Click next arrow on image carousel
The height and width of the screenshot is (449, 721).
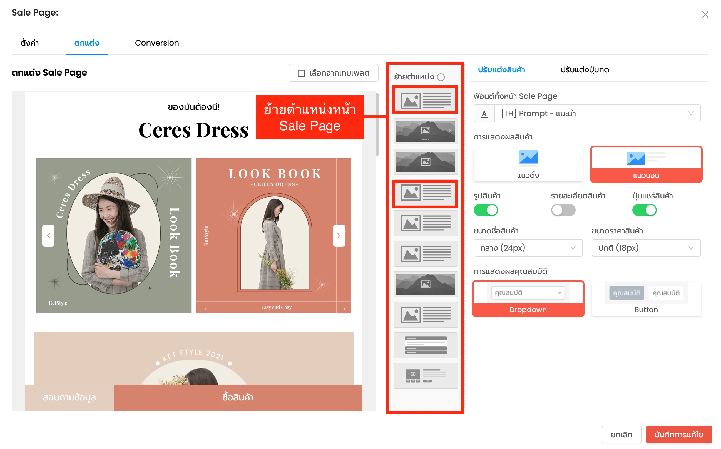339,236
